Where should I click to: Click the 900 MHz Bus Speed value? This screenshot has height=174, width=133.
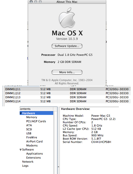97,135
